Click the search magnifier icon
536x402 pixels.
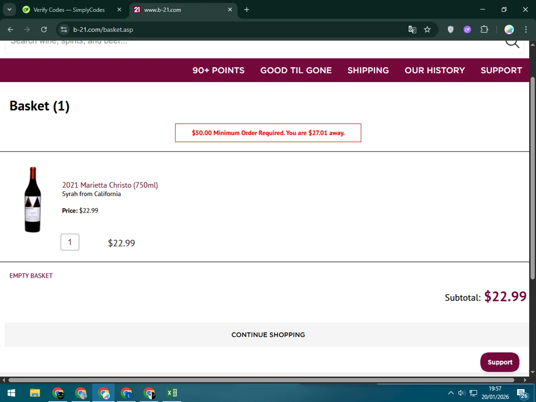point(512,43)
